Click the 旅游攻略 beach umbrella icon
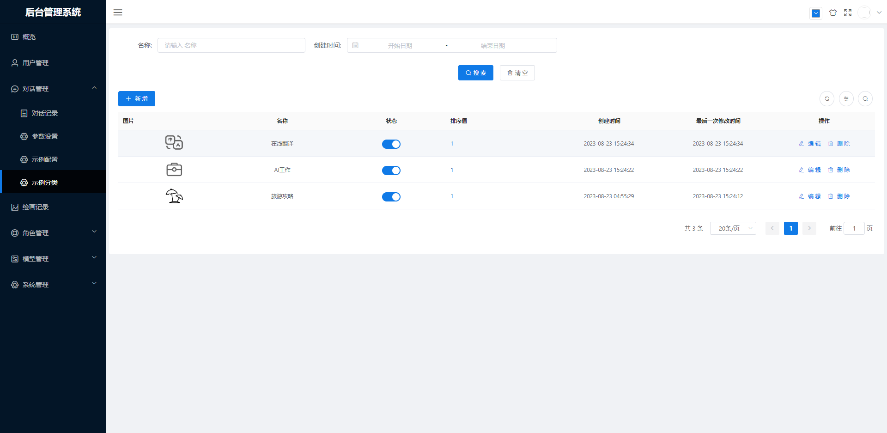 [x=174, y=196]
